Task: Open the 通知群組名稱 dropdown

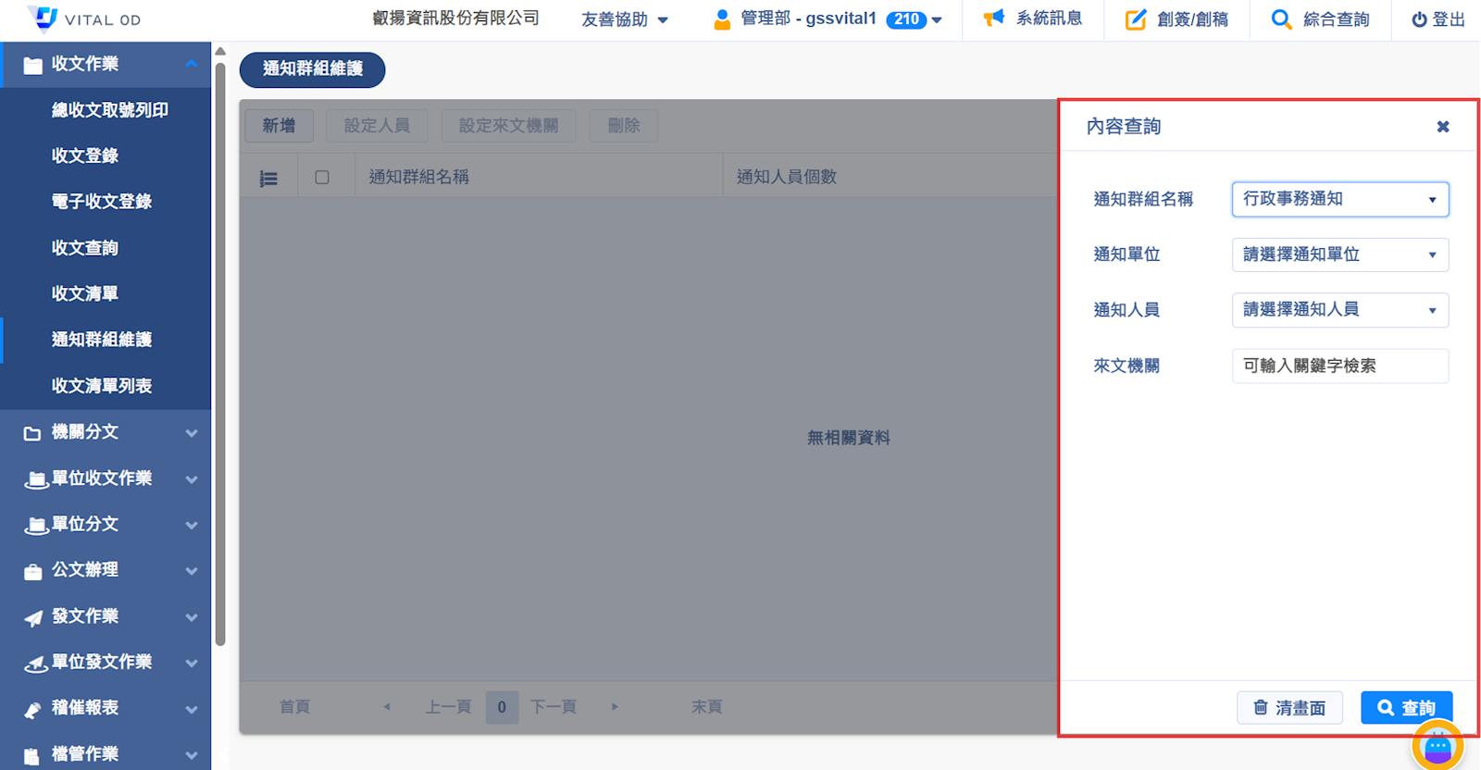Action: [1339, 199]
